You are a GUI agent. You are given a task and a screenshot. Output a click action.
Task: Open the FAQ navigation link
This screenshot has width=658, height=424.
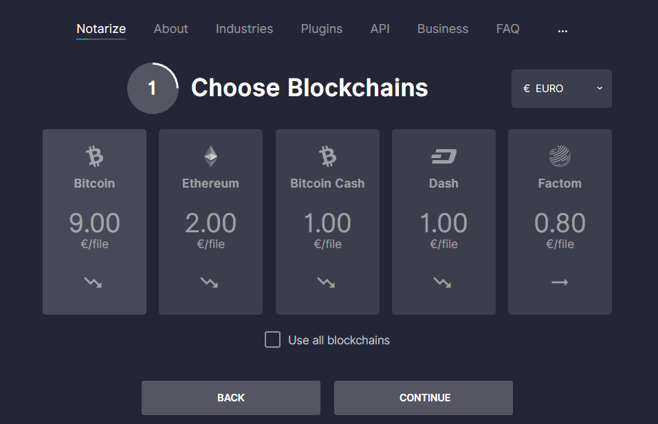click(x=507, y=29)
